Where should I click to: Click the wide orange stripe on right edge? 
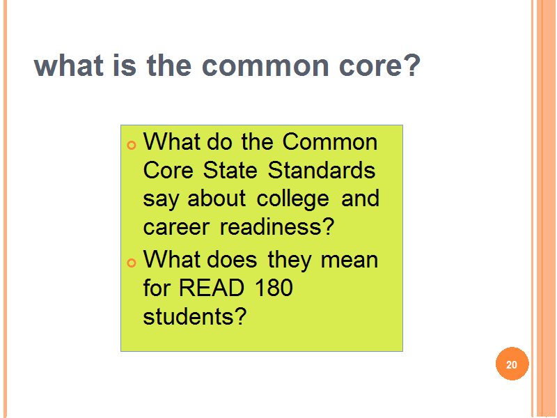(x=547, y=209)
